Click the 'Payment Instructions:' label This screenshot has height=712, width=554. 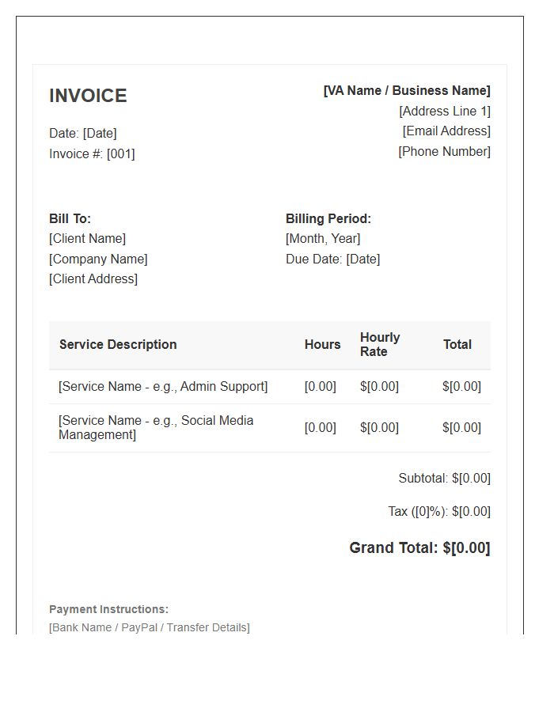pyautogui.click(x=108, y=609)
